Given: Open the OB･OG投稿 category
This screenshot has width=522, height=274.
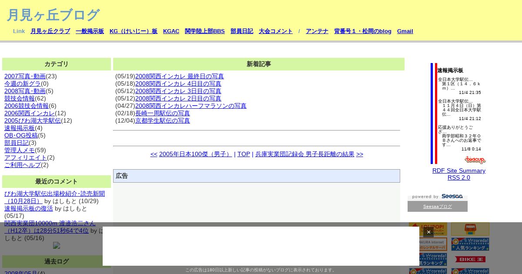Looking at the screenshot, I should coord(21,135).
